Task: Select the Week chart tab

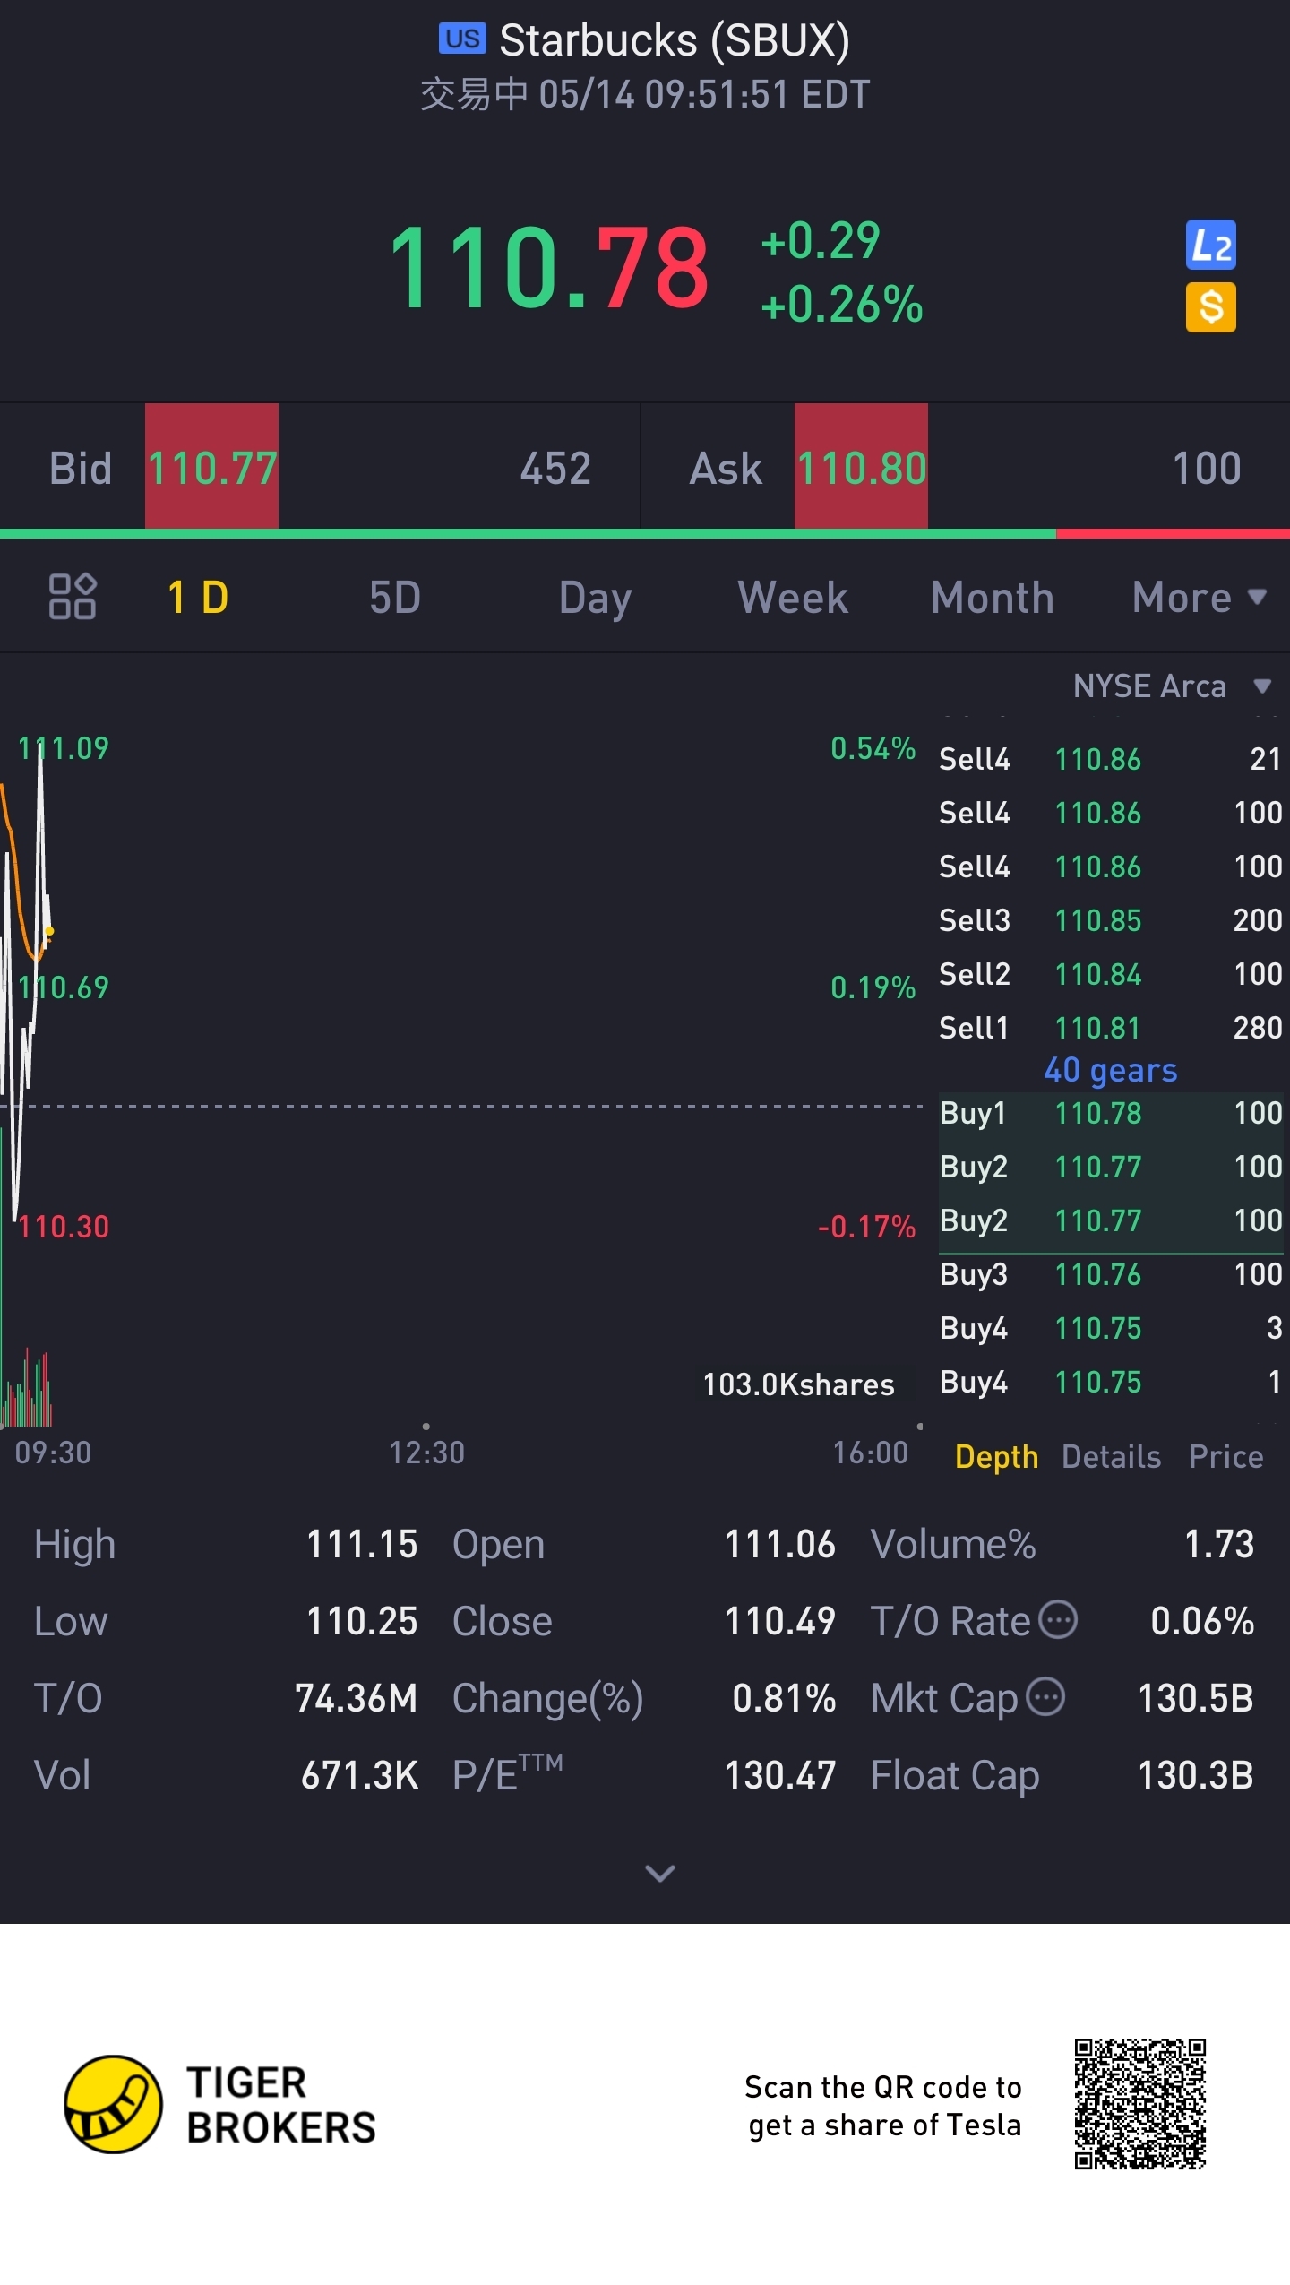Action: [x=792, y=598]
